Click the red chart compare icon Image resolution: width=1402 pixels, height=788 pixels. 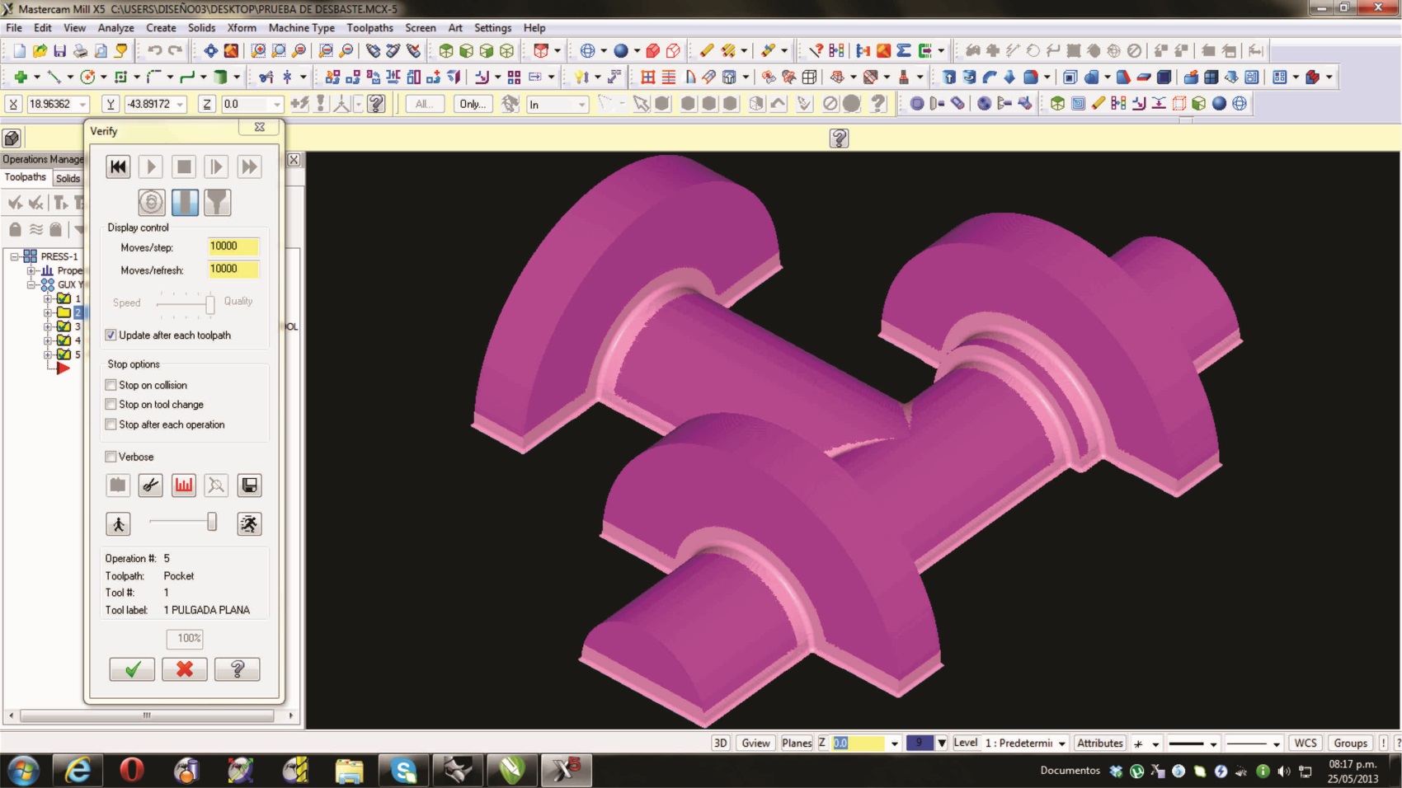183,485
